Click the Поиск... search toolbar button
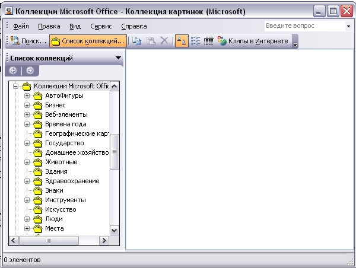The image size is (356, 268). coord(28,41)
